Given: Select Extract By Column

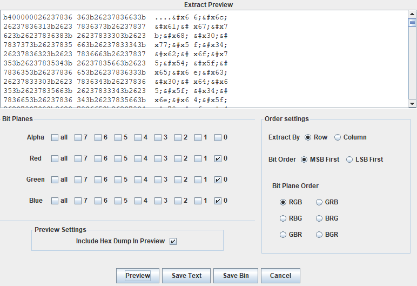Looking at the screenshot, I should tap(338, 137).
